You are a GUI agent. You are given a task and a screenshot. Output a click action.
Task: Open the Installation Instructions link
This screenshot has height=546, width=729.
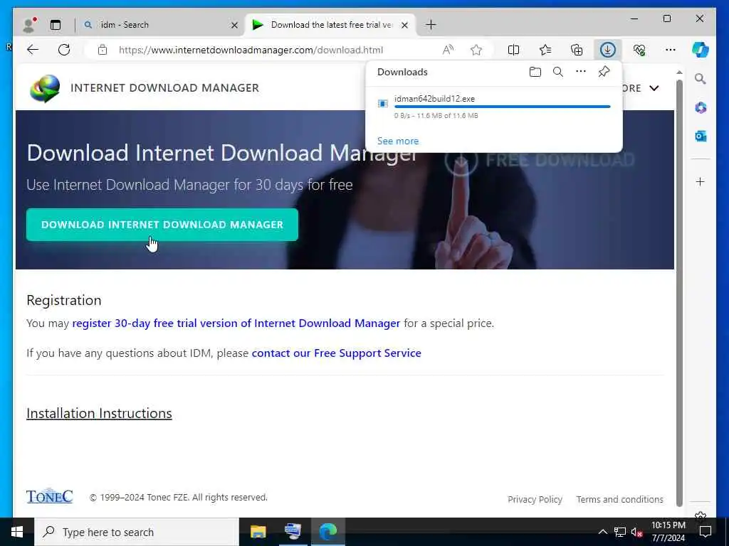99,413
